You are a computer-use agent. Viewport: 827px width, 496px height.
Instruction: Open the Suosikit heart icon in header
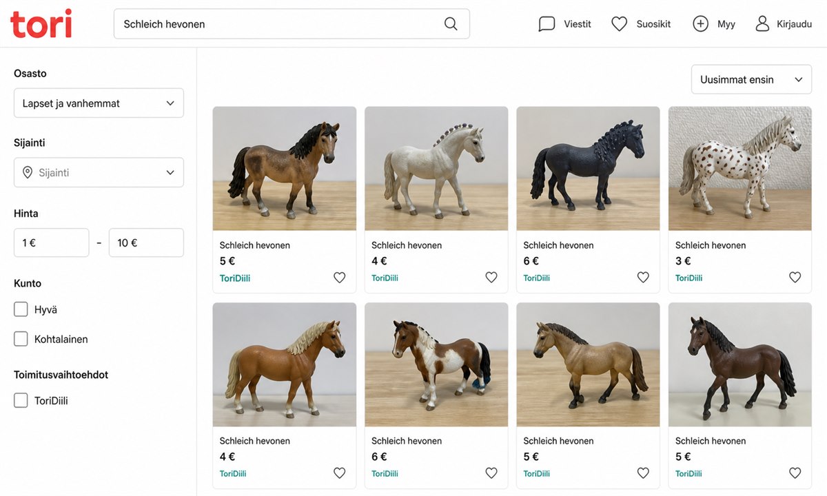coord(620,24)
